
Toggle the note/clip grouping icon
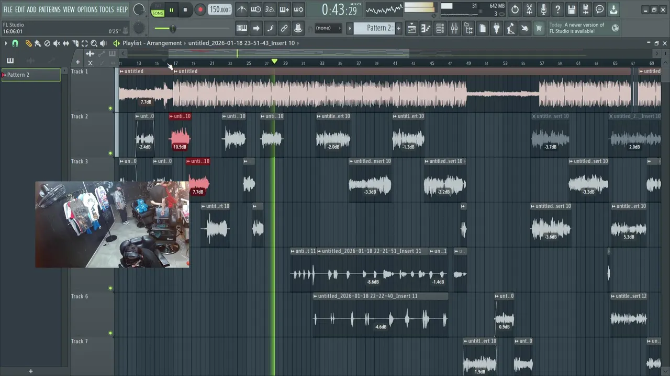point(270,28)
